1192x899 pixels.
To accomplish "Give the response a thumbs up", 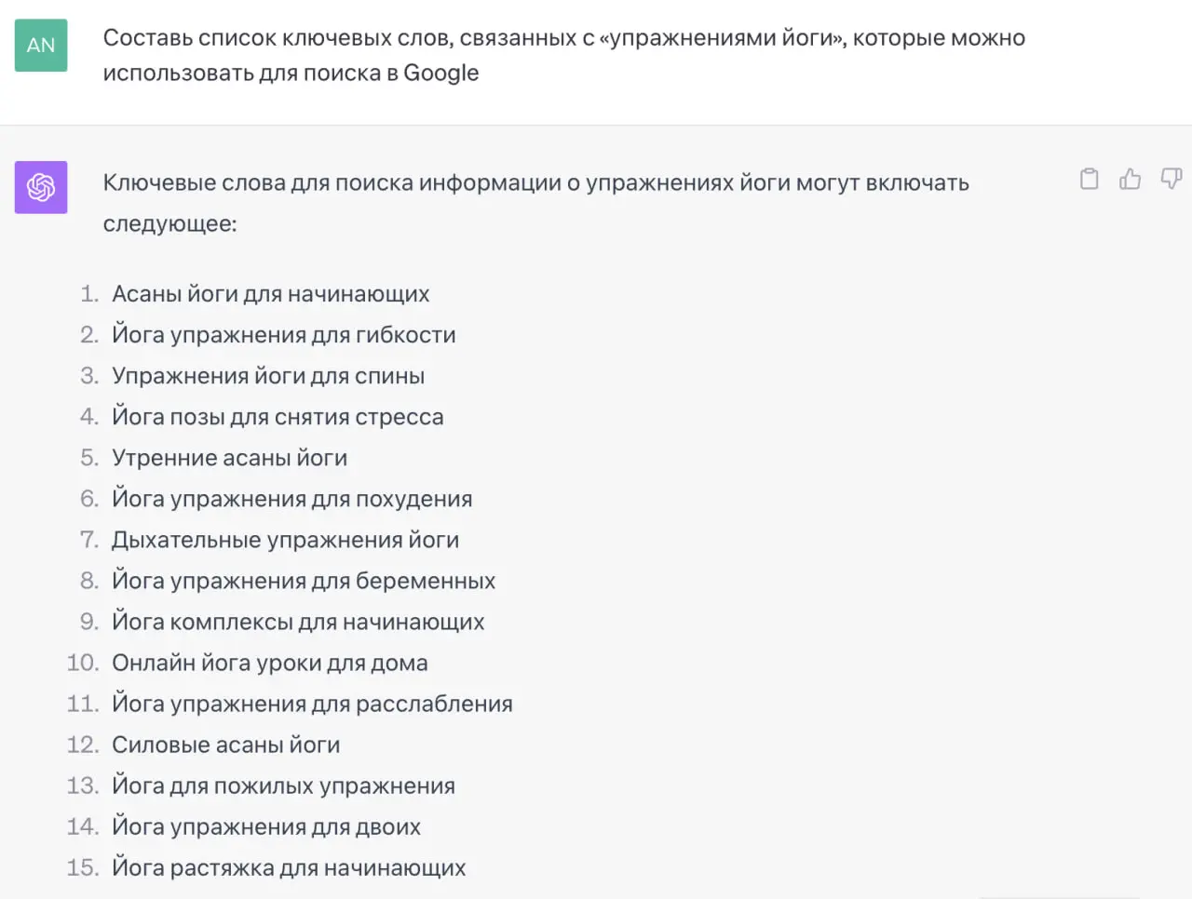I will (1130, 179).
